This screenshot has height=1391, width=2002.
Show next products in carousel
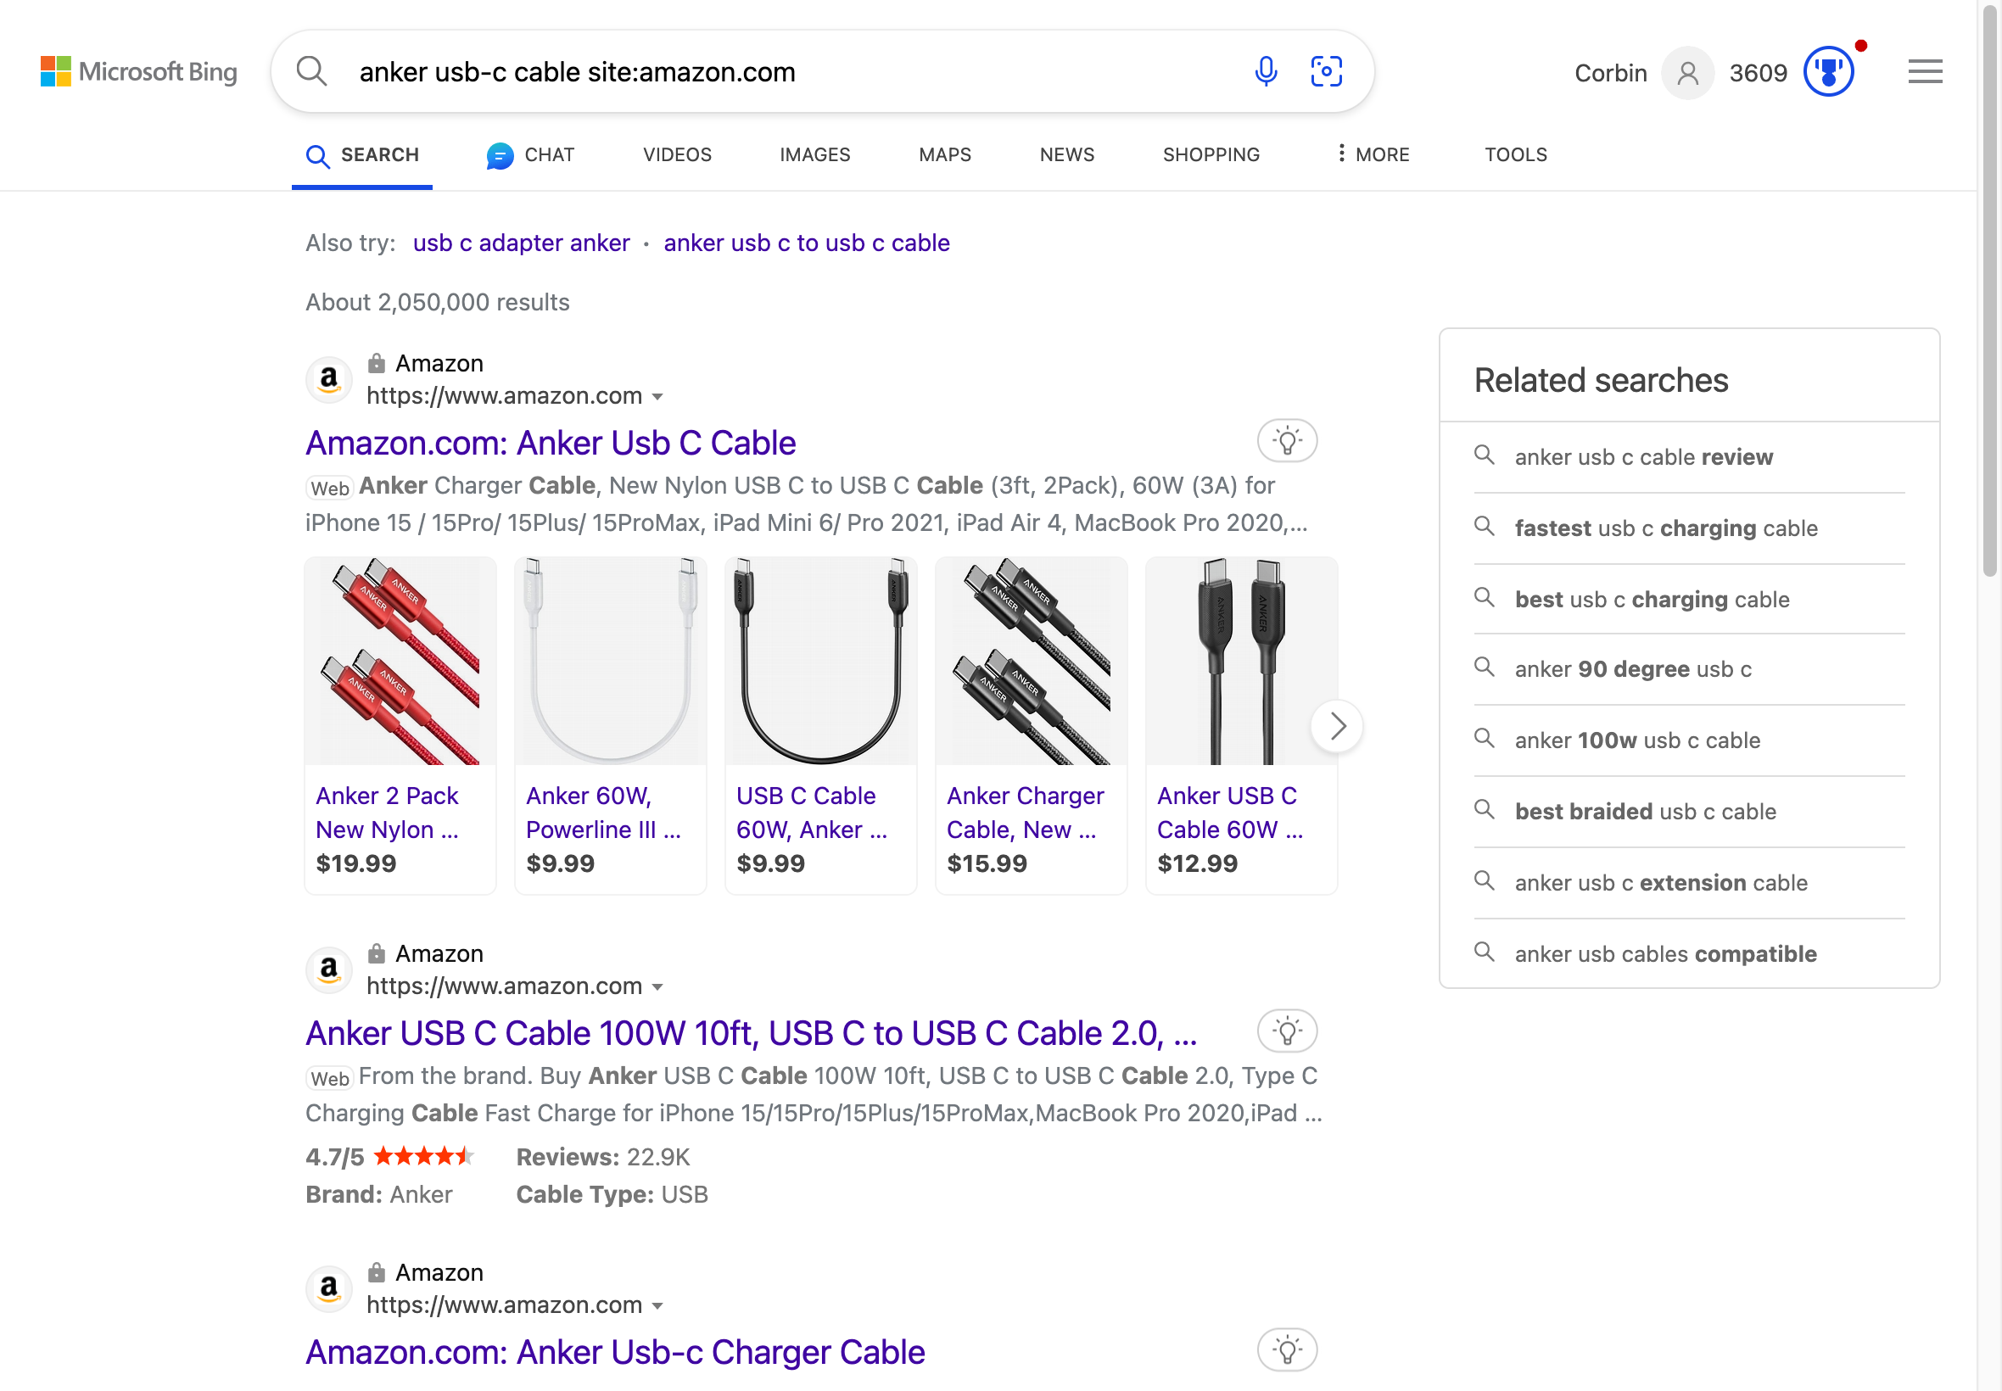point(1337,726)
